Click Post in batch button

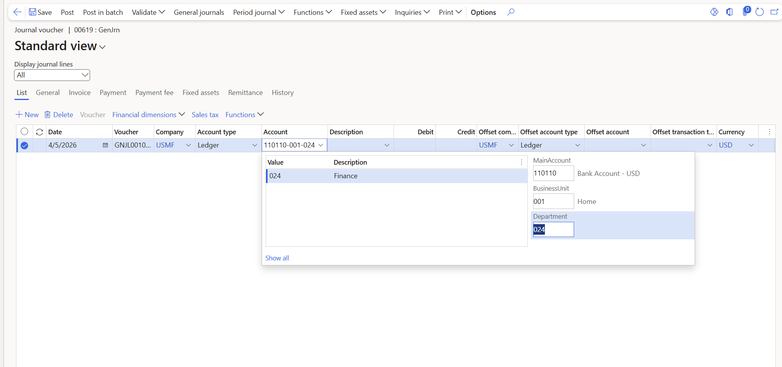(103, 12)
